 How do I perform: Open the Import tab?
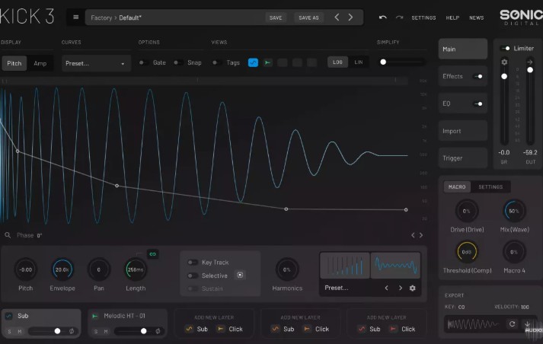tap(463, 131)
